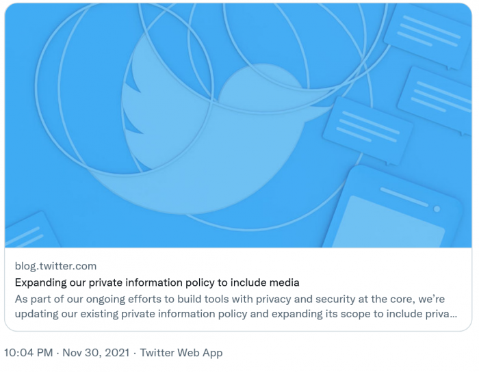This screenshot has height=372, width=479.
Task: Click the truncated second line of description
Action: pyautogui.click(x=233, y=315)
